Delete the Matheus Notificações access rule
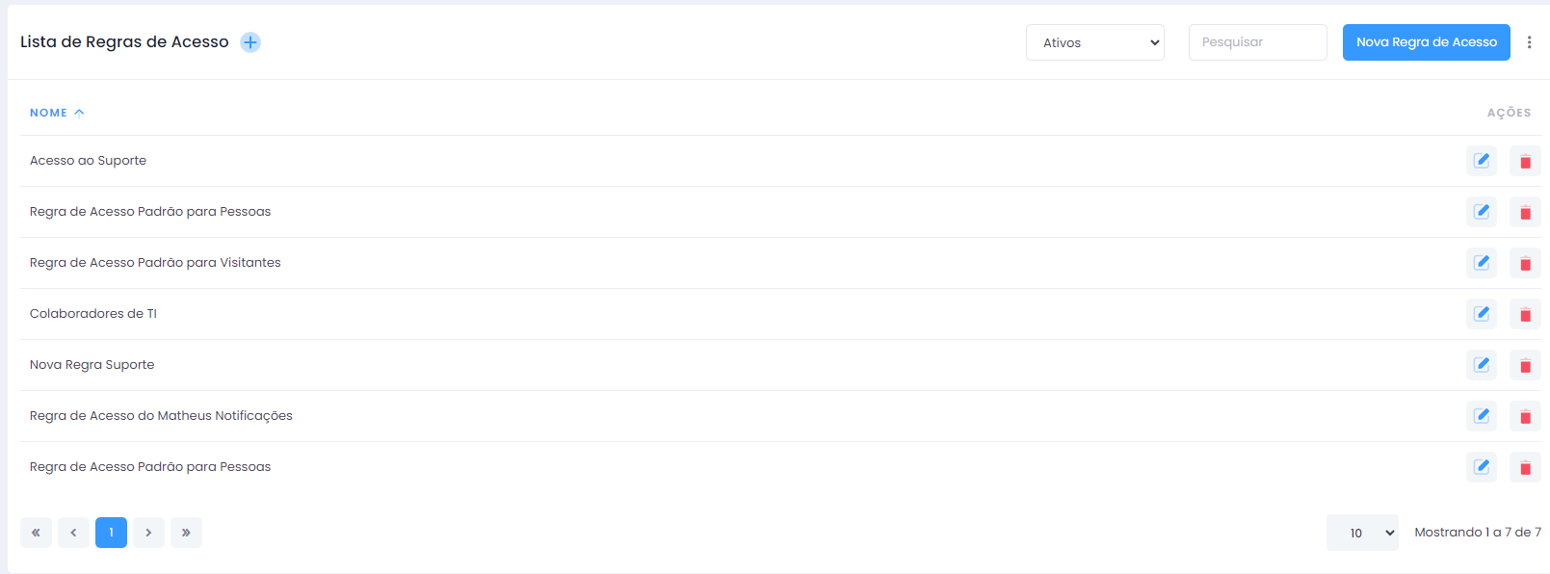 pos(1525,416)
